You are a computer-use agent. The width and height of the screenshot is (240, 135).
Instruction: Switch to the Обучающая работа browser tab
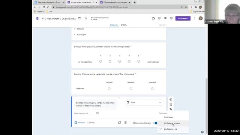pos(115,2)
